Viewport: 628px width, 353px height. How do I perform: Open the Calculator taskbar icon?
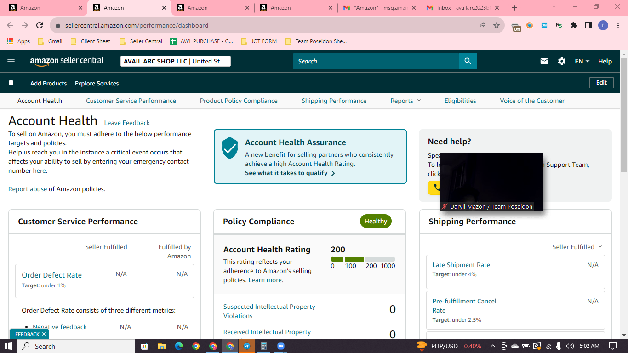tap(264, 346)
